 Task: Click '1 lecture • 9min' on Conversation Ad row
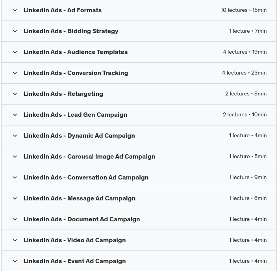click(x=248, y=178)
